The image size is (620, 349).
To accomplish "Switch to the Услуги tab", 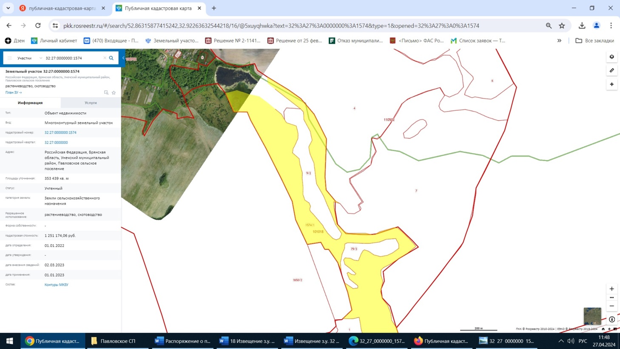I will coord(91,103).
